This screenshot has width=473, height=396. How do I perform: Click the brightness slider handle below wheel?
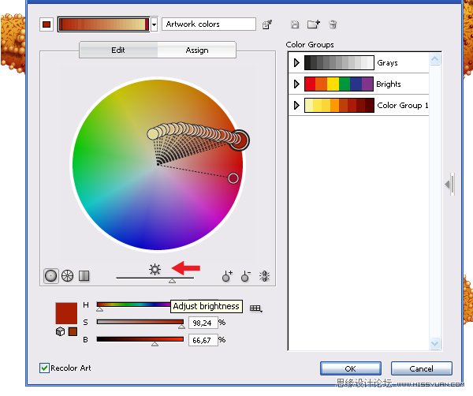click(172, 281)
